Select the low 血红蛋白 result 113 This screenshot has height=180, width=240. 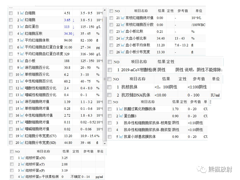(x=67, y=27)
